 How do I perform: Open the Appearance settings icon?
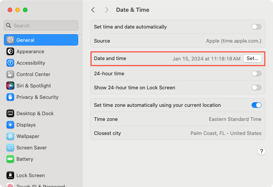coord(10,51)
